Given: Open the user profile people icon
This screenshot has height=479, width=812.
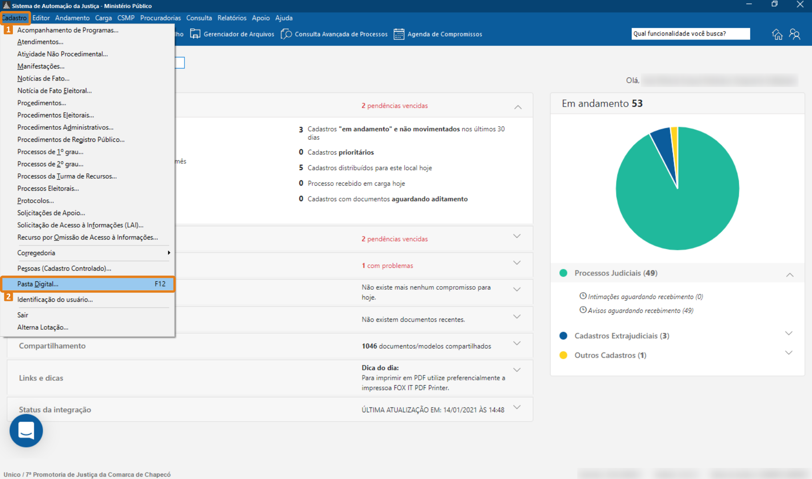Looking at the screenshot, I should point(795,34).
